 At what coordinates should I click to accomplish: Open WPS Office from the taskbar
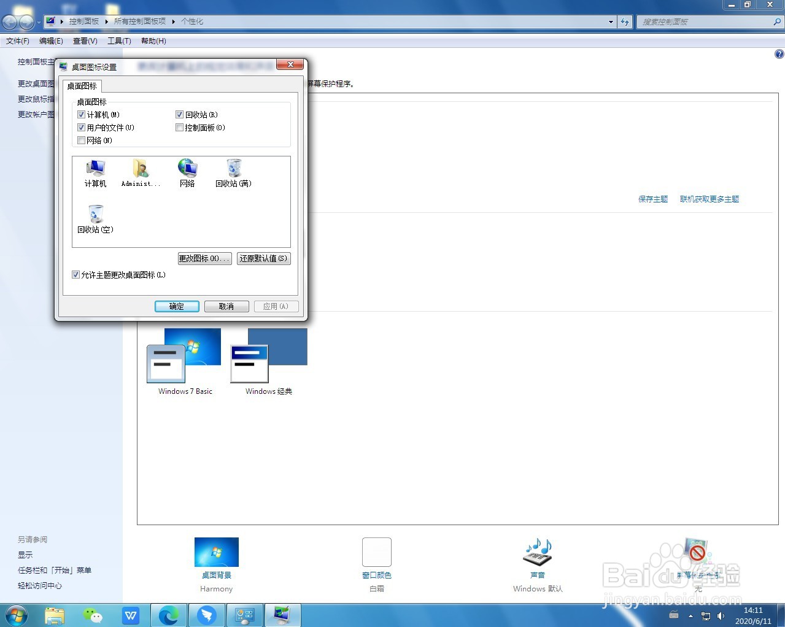131,615
